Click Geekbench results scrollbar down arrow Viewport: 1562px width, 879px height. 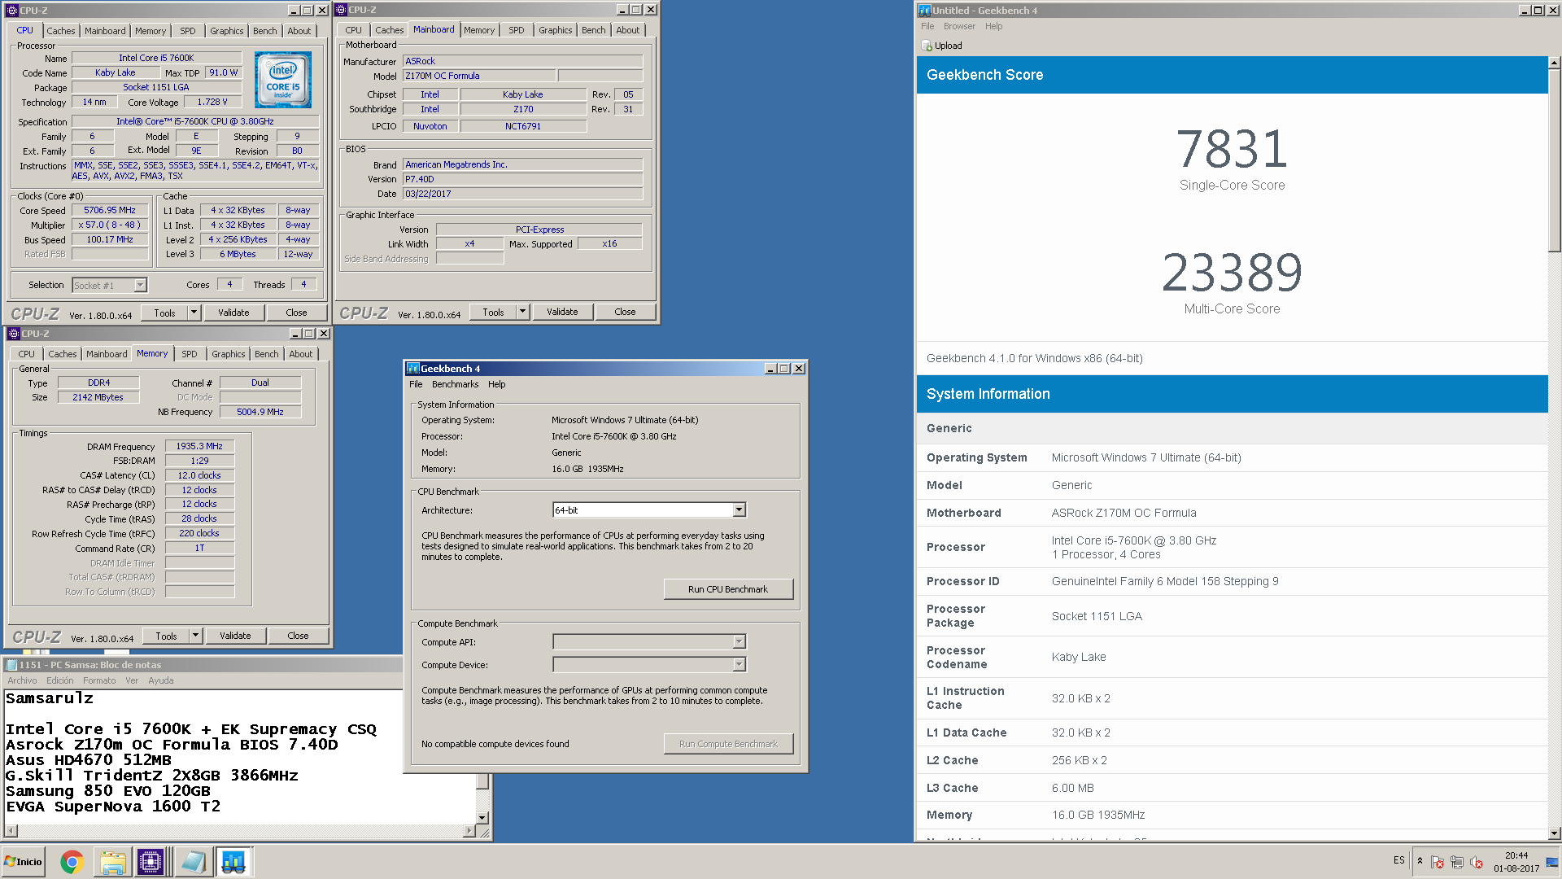[x=1554, y=833]
